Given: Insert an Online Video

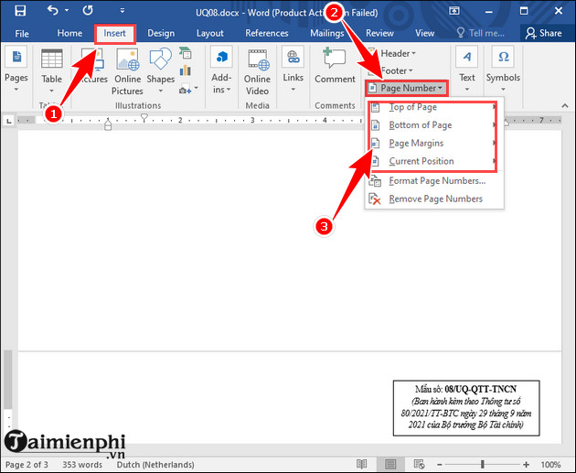Looking at the screenshot, I should [x=258, y=71].
